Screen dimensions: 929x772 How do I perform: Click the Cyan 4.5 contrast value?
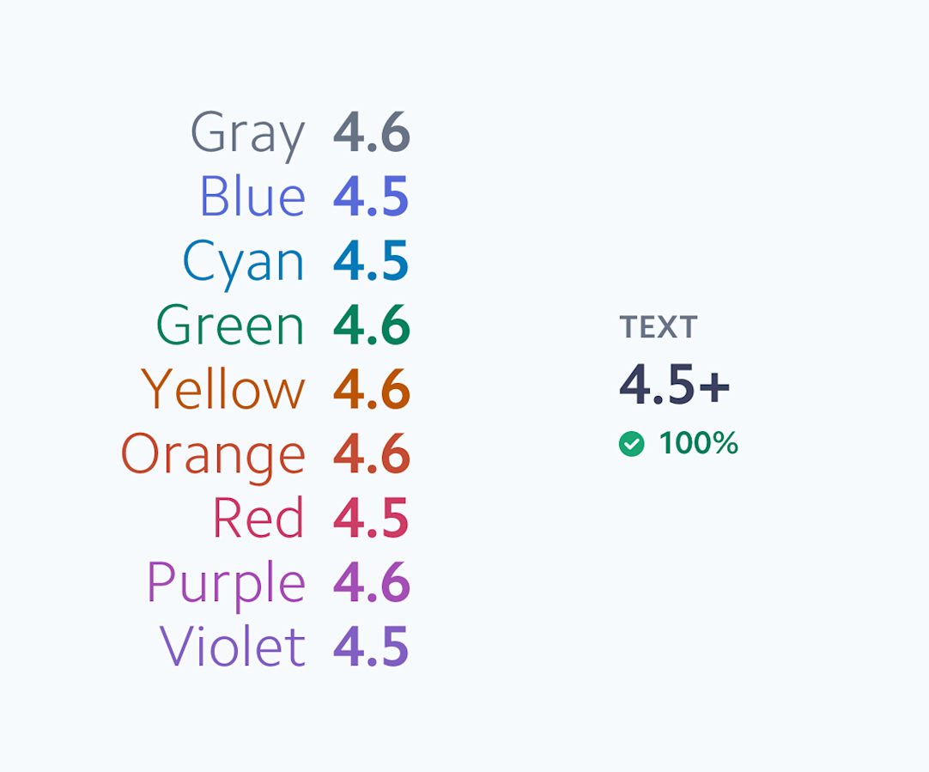point(371,261)
